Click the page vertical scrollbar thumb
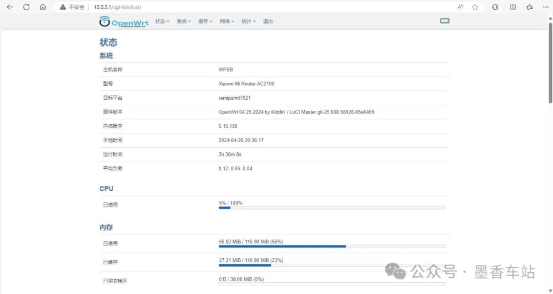 point(550,63)
